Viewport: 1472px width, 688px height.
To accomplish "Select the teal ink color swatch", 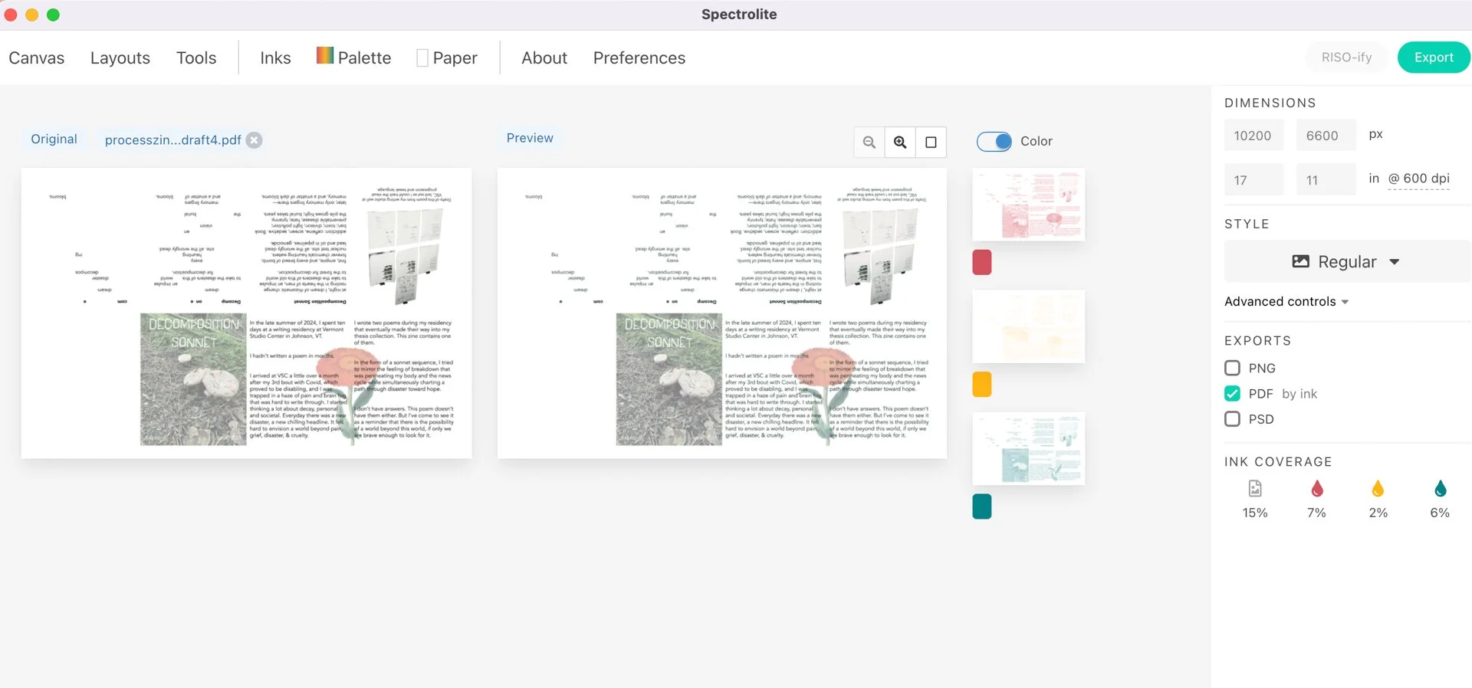I will pyautogui.click(x=982, y=506).
